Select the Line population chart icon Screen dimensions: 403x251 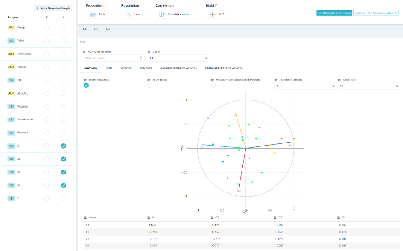(x=128, y=14)
